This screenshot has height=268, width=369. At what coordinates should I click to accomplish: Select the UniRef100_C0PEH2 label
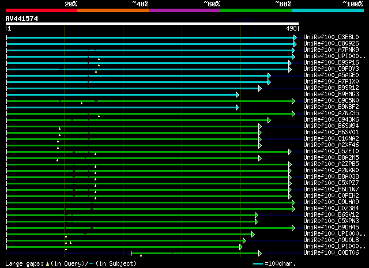click(x=331, y=196)
